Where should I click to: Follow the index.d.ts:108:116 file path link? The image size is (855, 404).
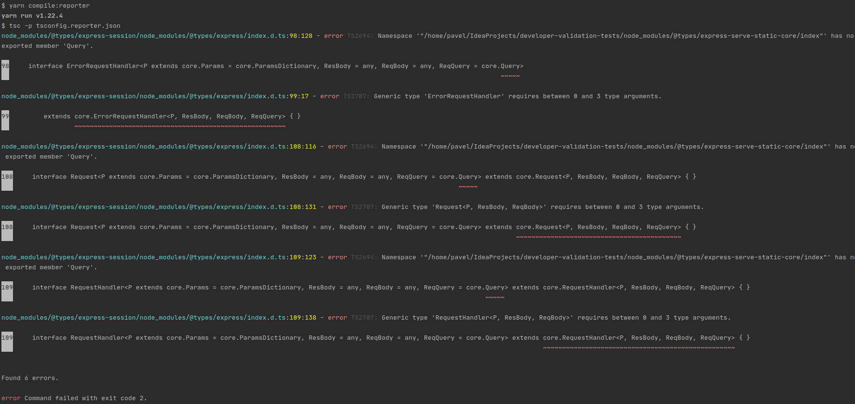pyautogui.click(x=159, y=147)
